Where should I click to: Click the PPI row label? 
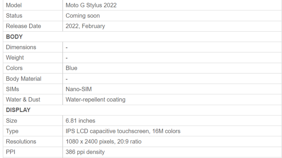pos(10,152)
